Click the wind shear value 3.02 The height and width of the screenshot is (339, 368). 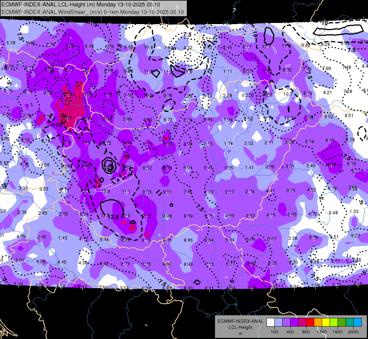click(249, 143)
